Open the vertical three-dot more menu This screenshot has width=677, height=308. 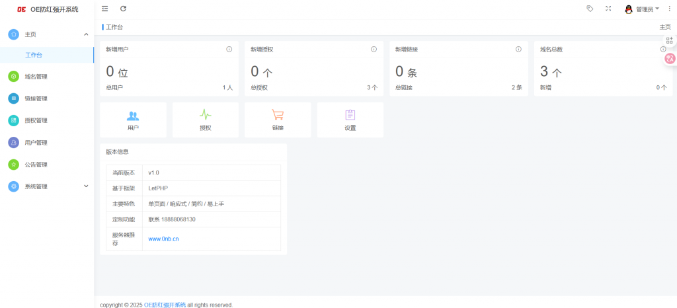(669, 9)
